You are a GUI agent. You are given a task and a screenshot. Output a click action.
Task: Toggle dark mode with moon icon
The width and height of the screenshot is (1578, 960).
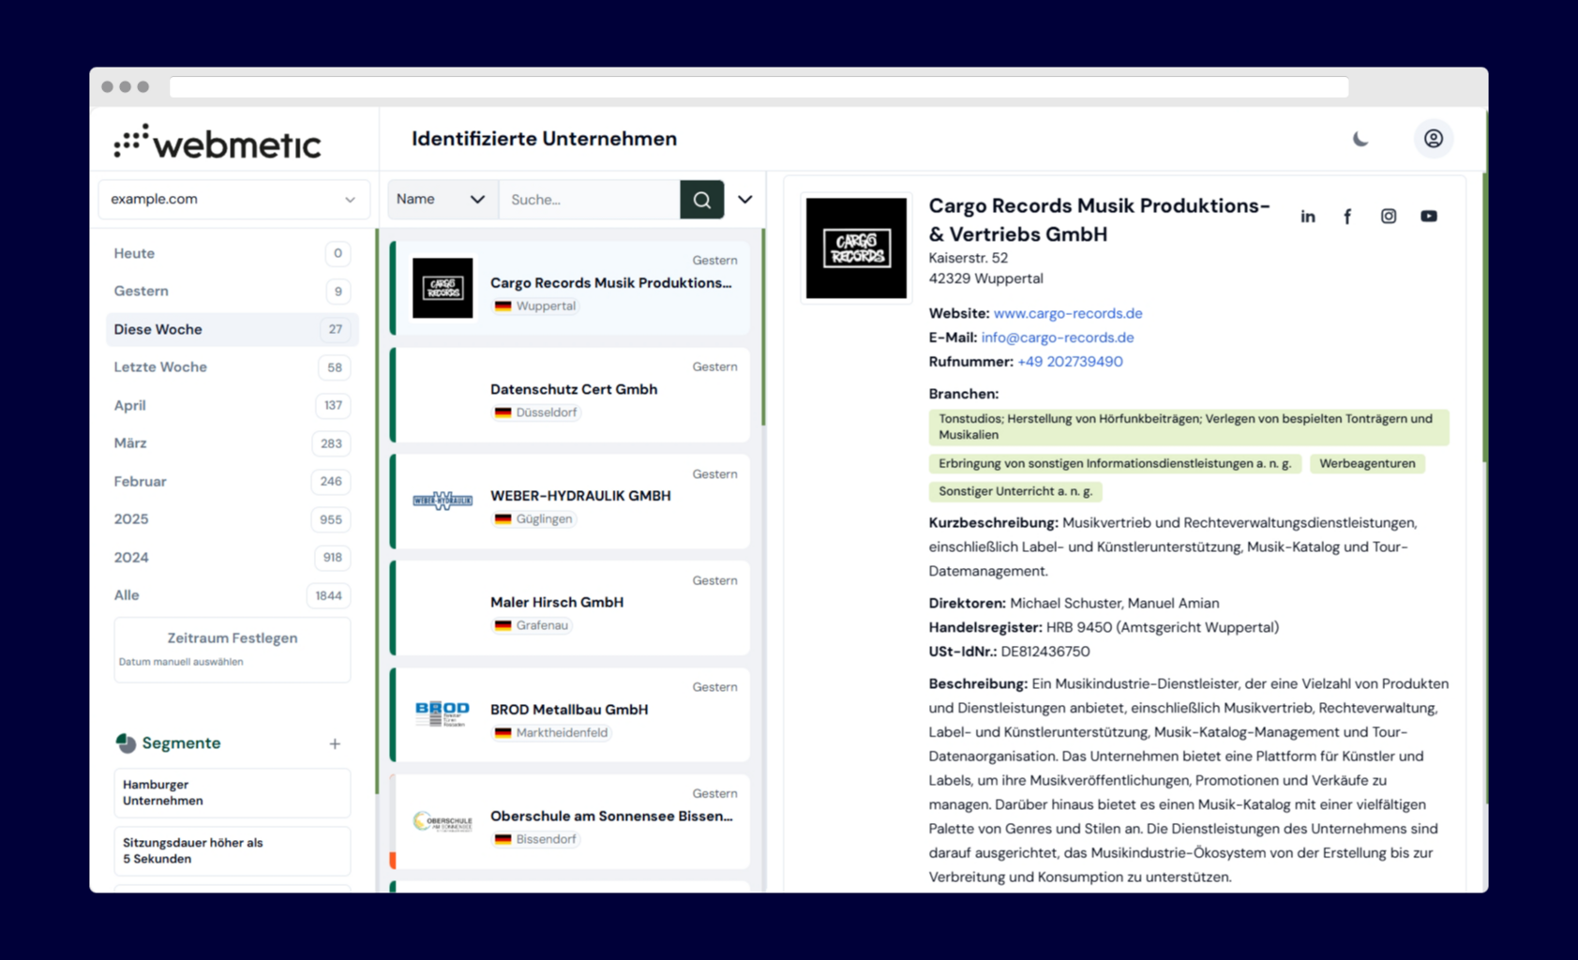click(1360, 139)
